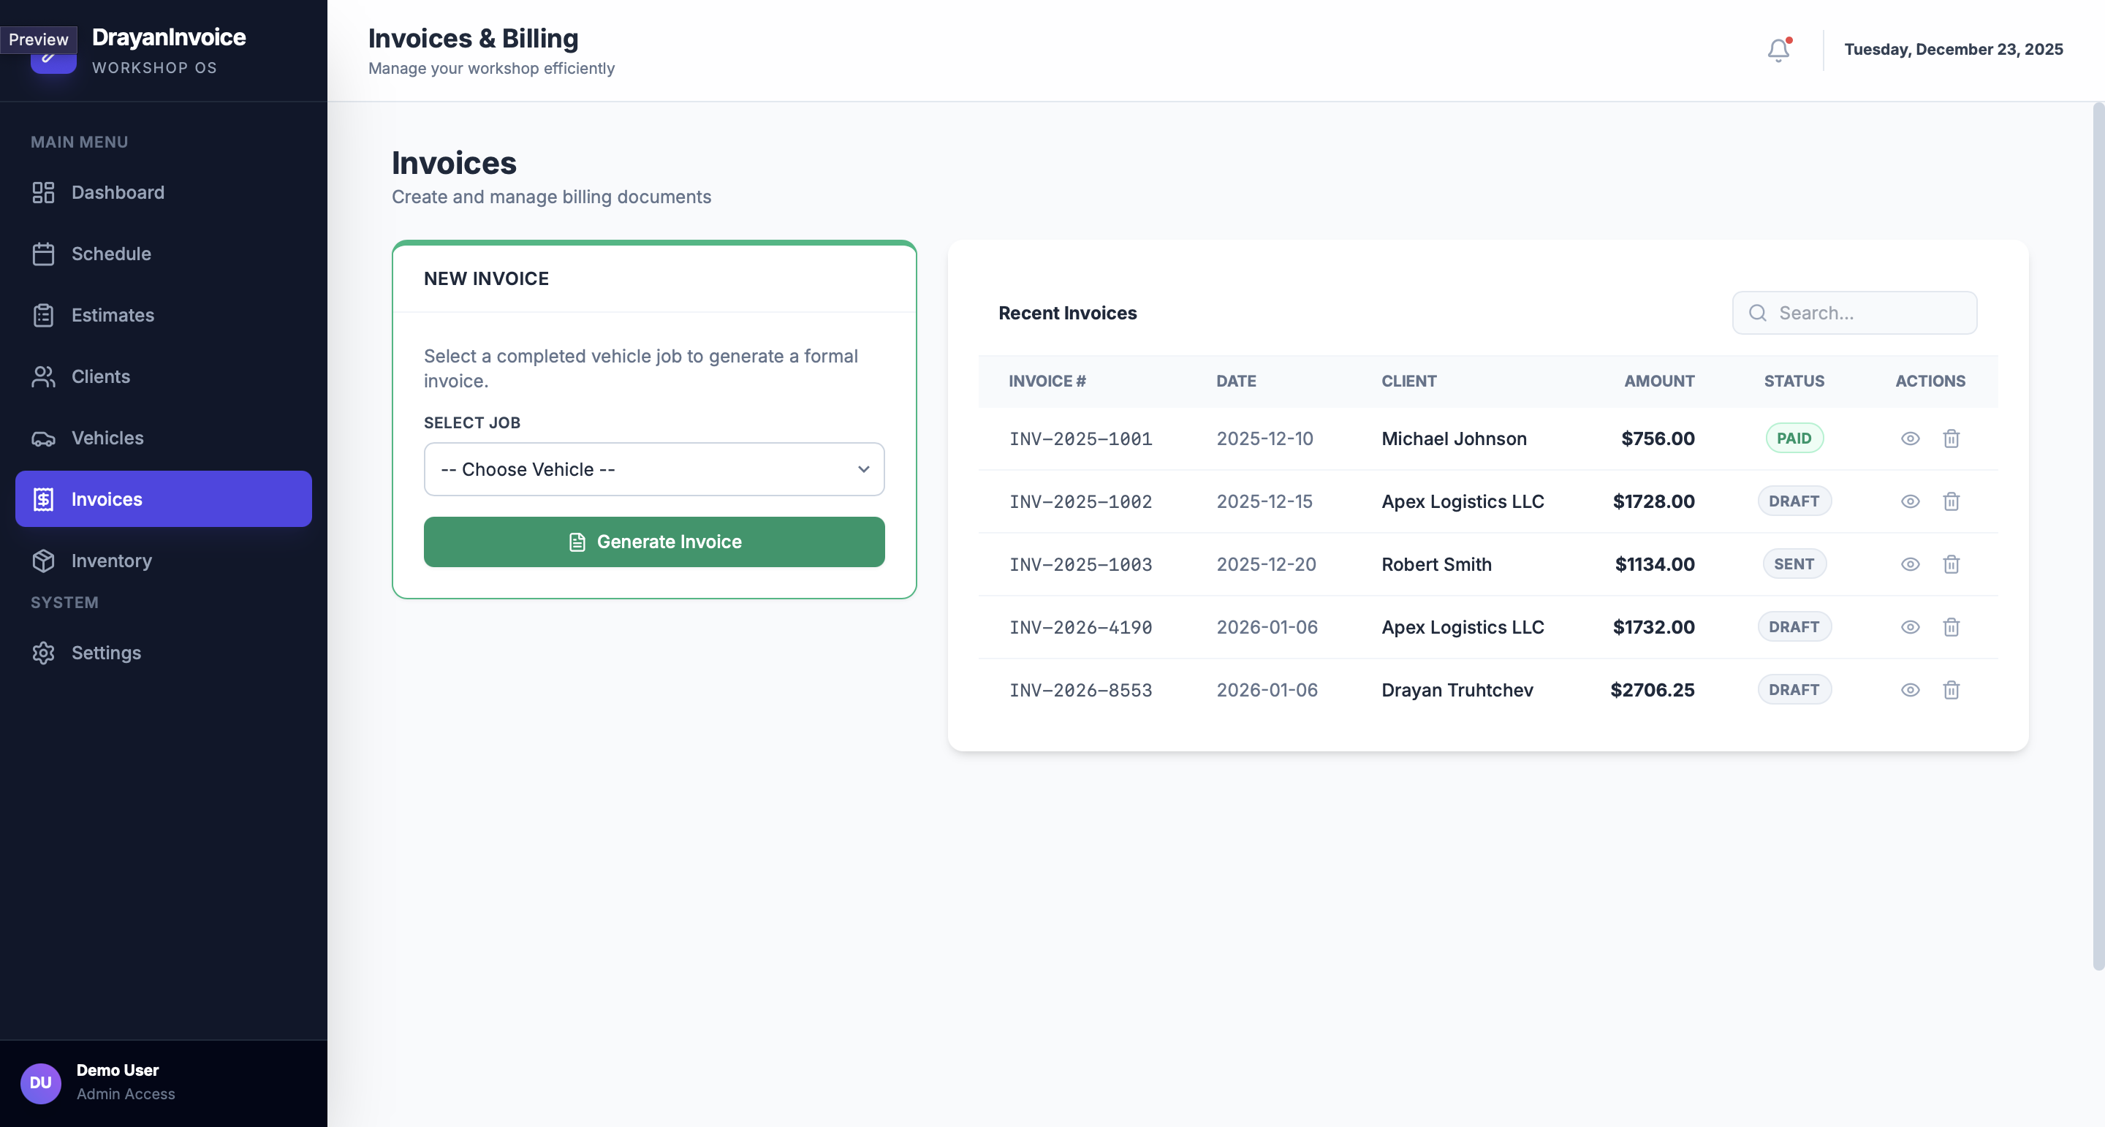Click amount $1728.00
Image resolution: width=2105 pixels, height=1127 pixels.
pos(1653,502)
